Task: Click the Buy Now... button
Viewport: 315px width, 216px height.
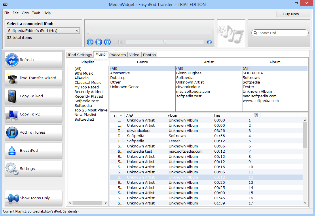Action: (x=293, y=14)
